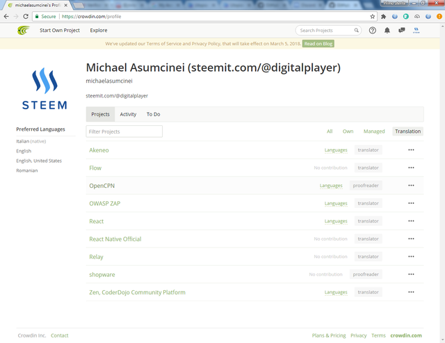Click the STEEM profile picture
This screenshot has width=445, height=343.
coord(44,88)
